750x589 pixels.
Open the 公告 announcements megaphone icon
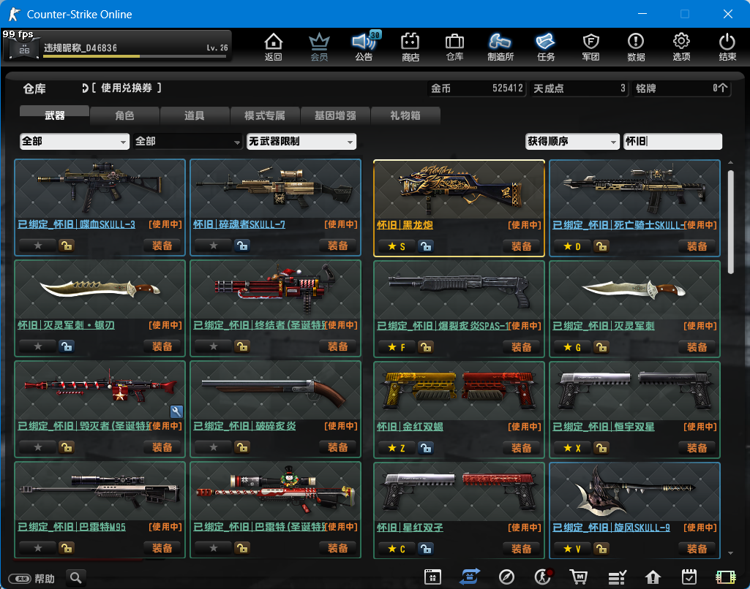click(x=365, y=47)
